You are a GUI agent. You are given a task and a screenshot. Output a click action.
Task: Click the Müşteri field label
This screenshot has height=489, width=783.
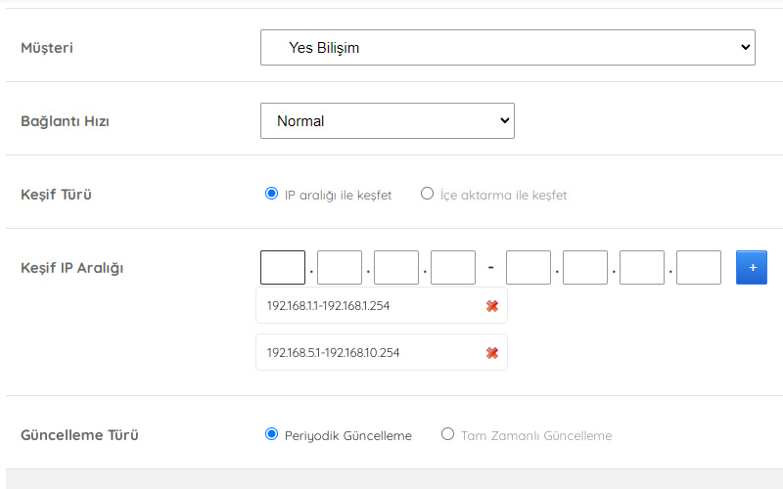(47, 48)
